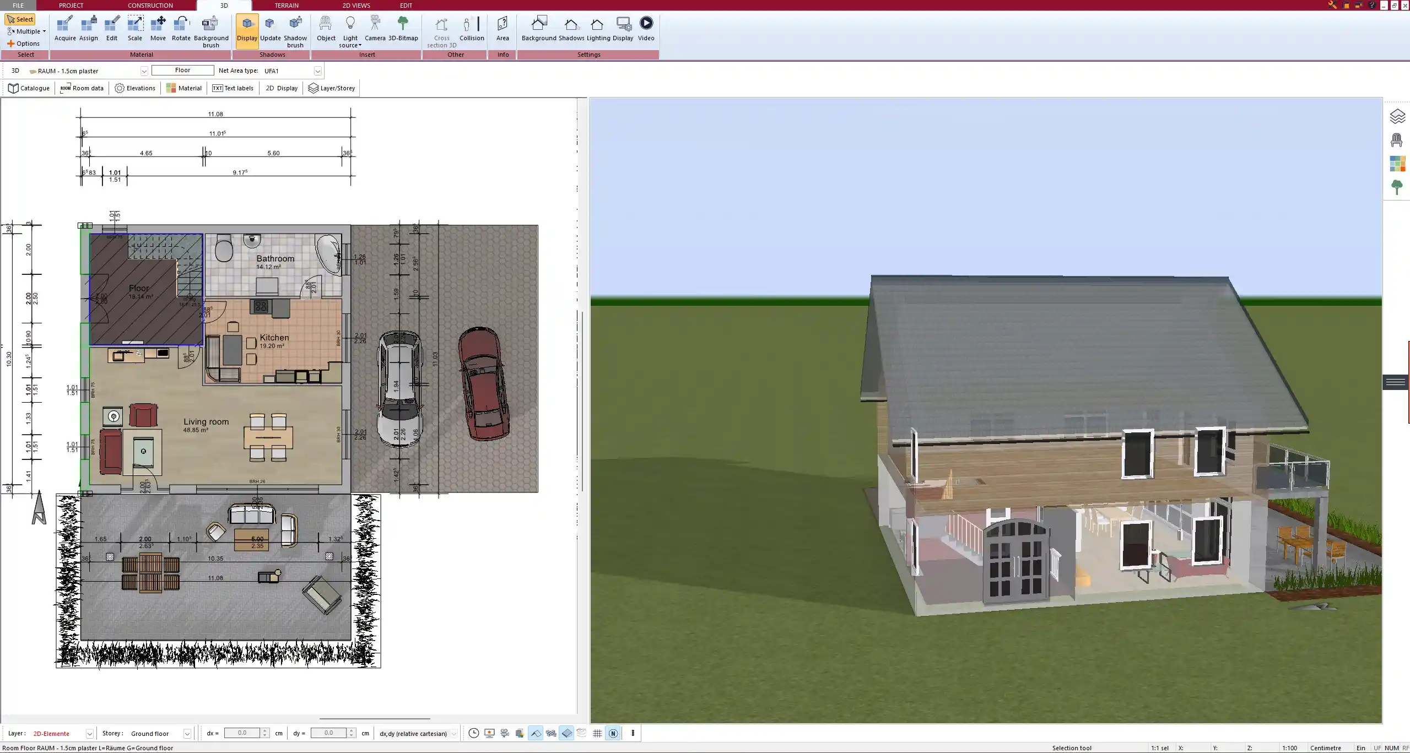This screenshot has height=753, width=1410.
Task: Open the Text labels button
Action: tap(233, 88)
